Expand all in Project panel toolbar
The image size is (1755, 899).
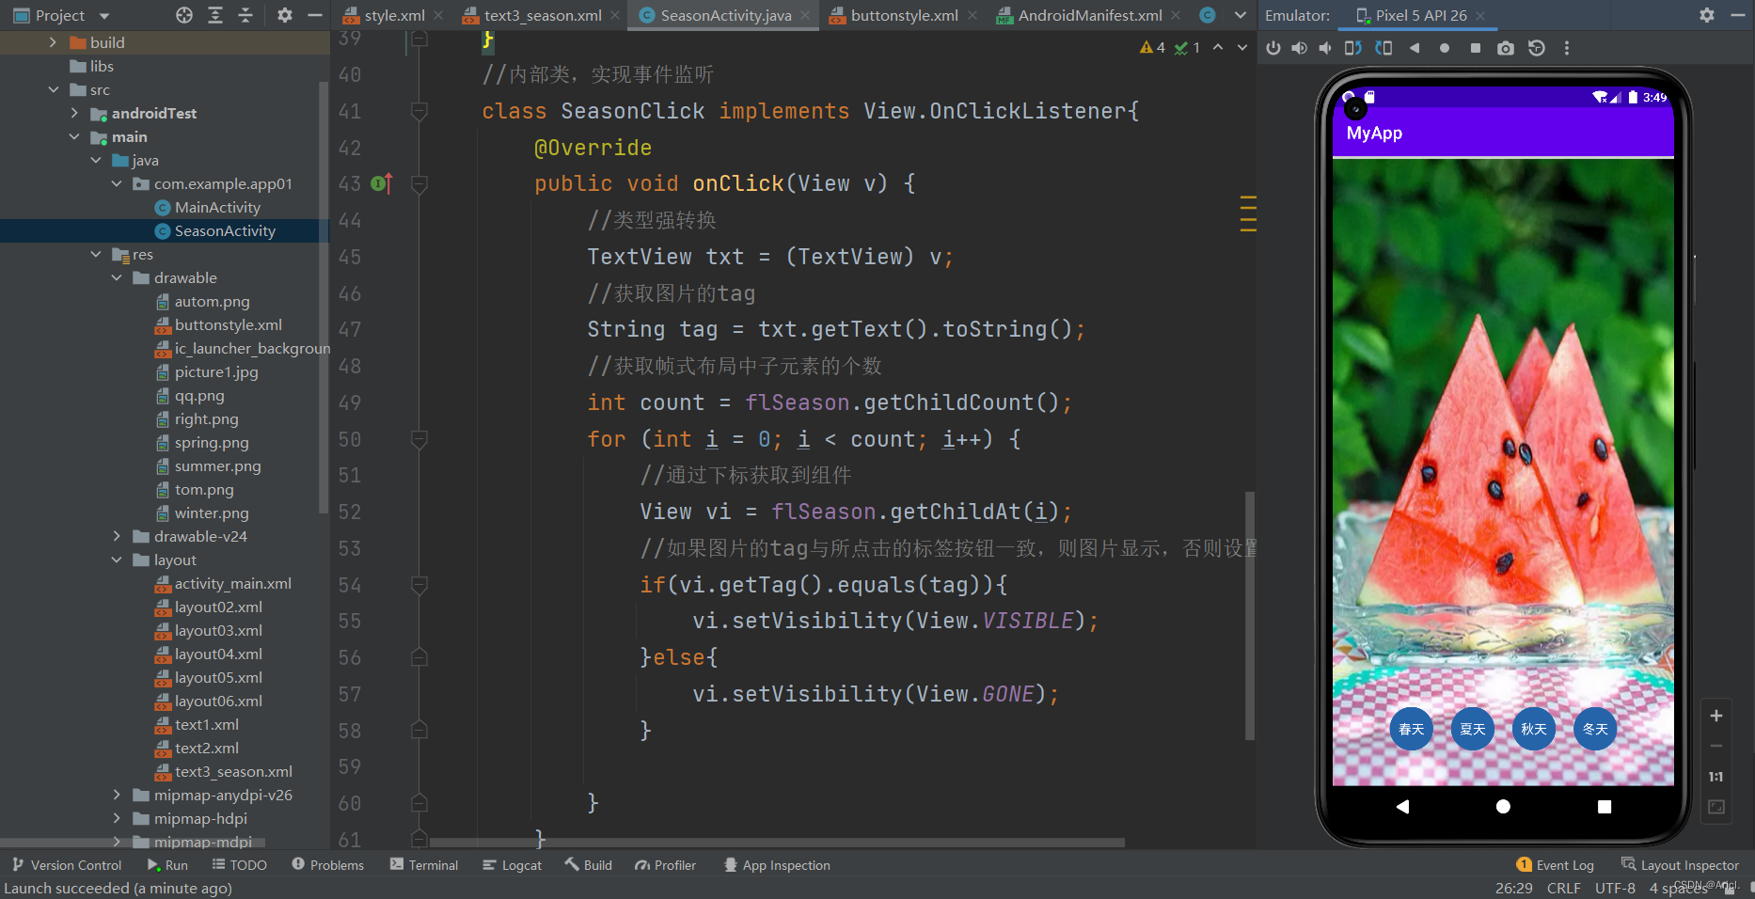[x=215, y=15]
